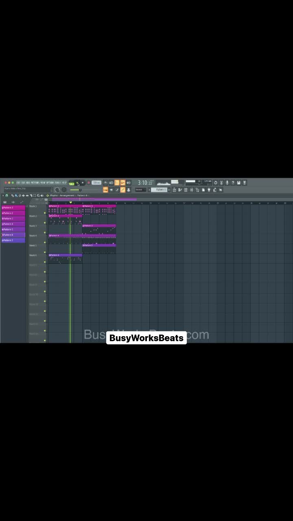
Task: Select the playlist slice tool
Action: [x=31, y=195]
